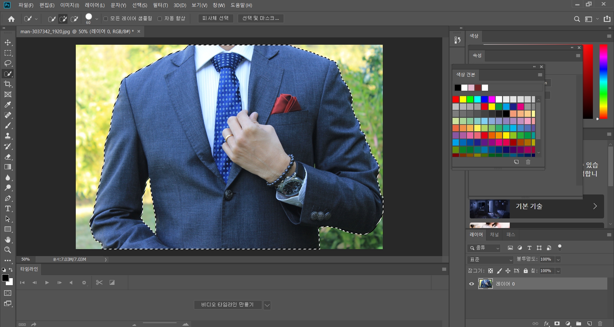Click the 피사체 선택 button
This screenshot has width=614, height=327.
coord(216,19)
